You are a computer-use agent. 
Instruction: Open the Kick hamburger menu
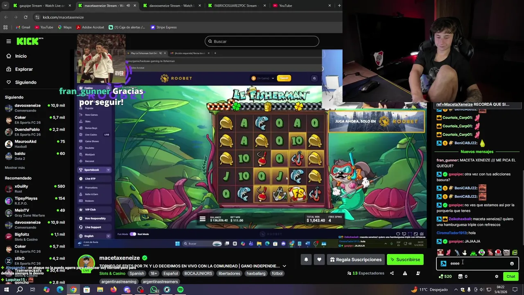[x=9, y=41]
